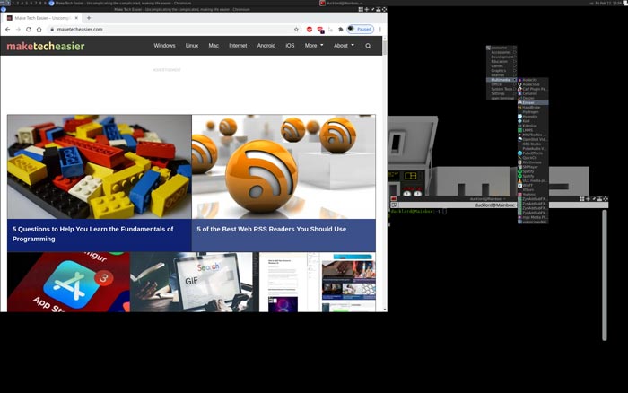Open the Windows category in site navigation

coord(164,46)
